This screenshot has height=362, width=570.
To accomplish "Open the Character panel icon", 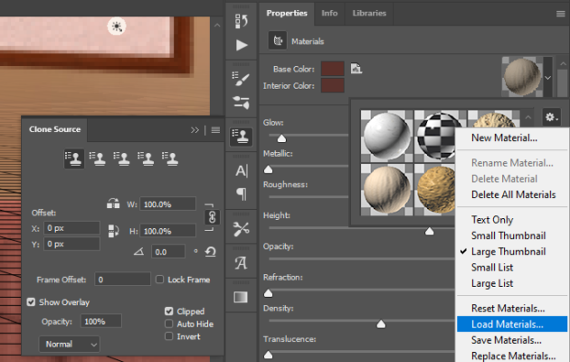I will pos(242,170).
